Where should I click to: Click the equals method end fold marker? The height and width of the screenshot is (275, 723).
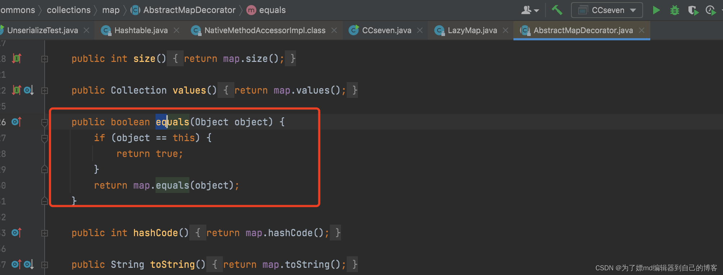point(45,201)
